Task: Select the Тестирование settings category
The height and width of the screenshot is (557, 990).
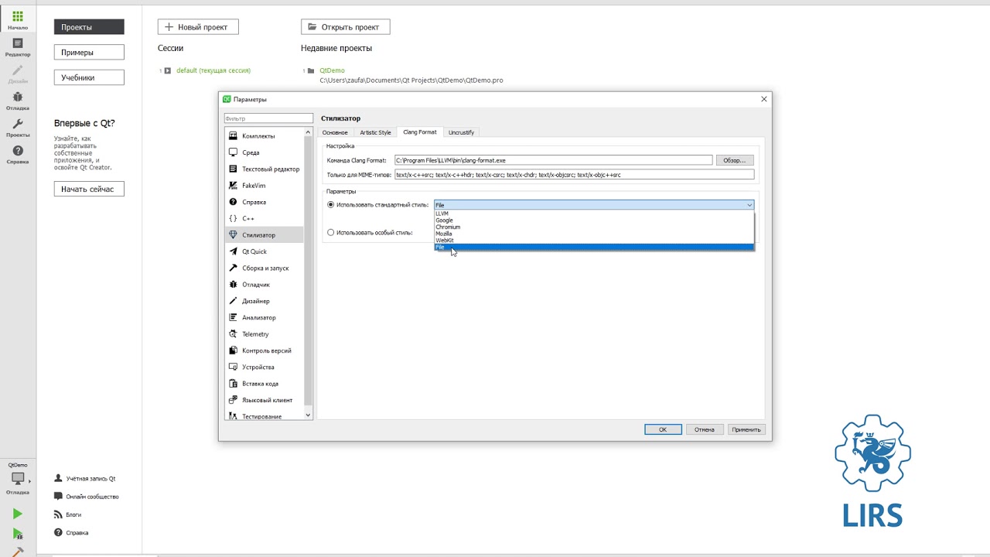Action: click(x=265, y=416)
